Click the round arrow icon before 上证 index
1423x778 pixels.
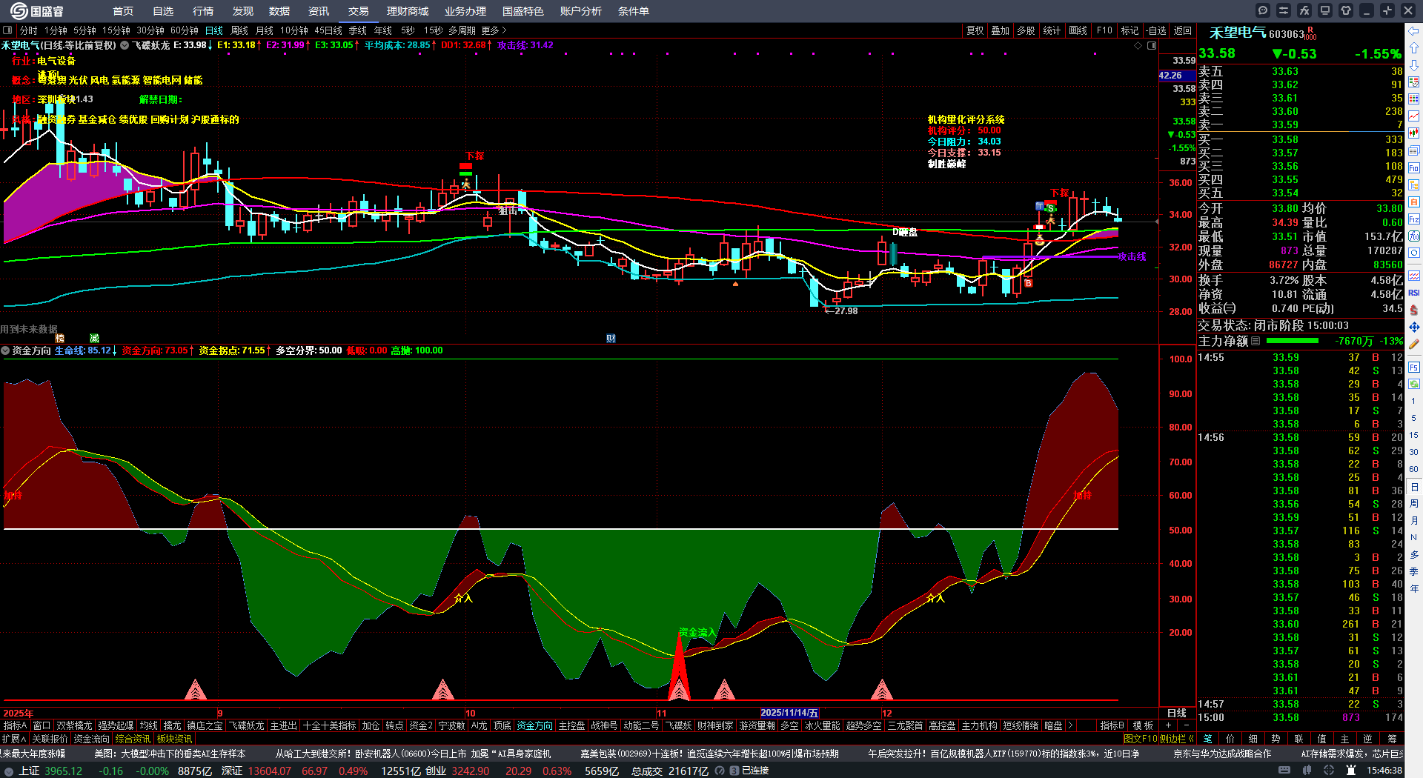[9, 771]
